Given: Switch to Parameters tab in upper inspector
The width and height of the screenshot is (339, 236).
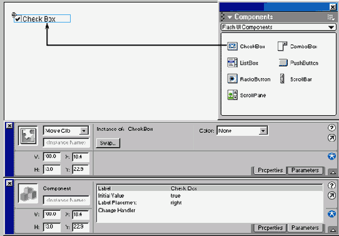Looking at the screenshot, I should (305, 170).
